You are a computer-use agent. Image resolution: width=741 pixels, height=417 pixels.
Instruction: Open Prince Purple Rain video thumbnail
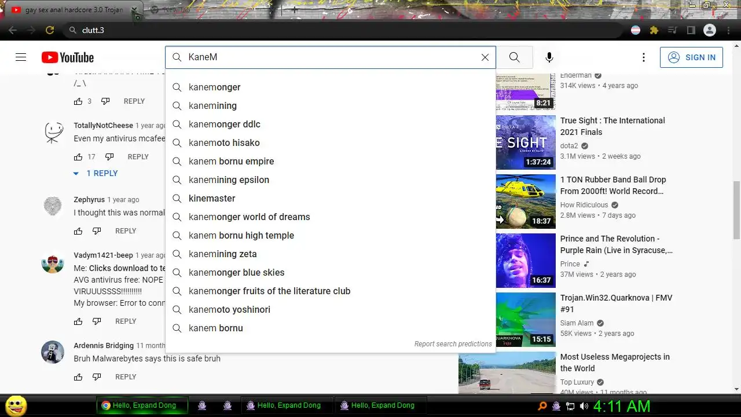tap(526, 261)
